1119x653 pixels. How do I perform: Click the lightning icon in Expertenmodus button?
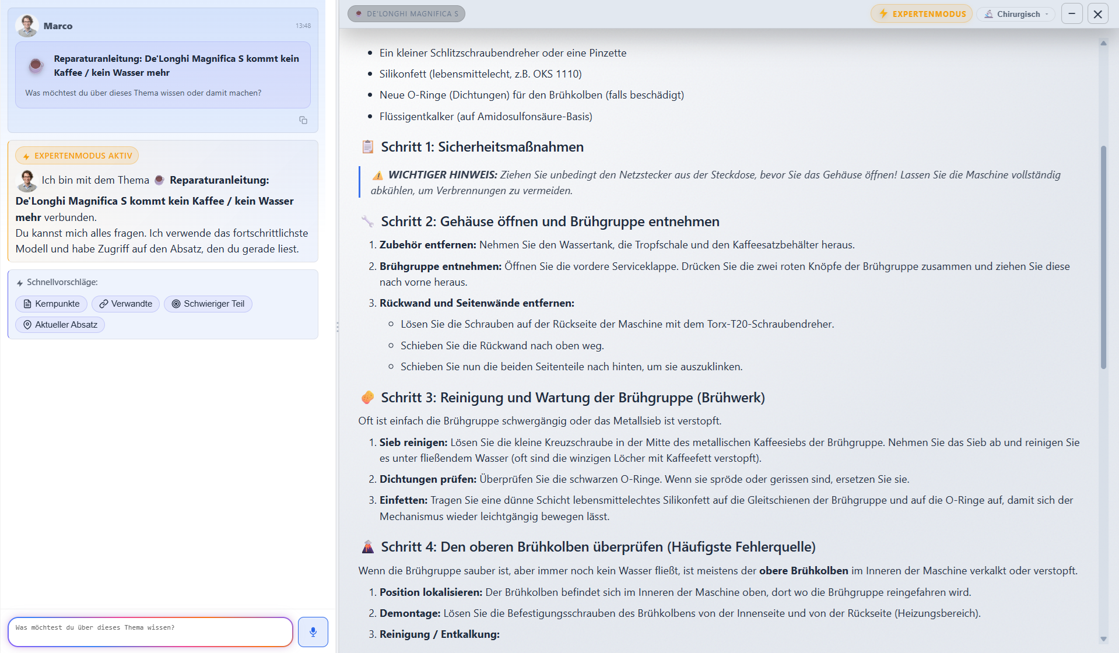click(x=883, y=13)
